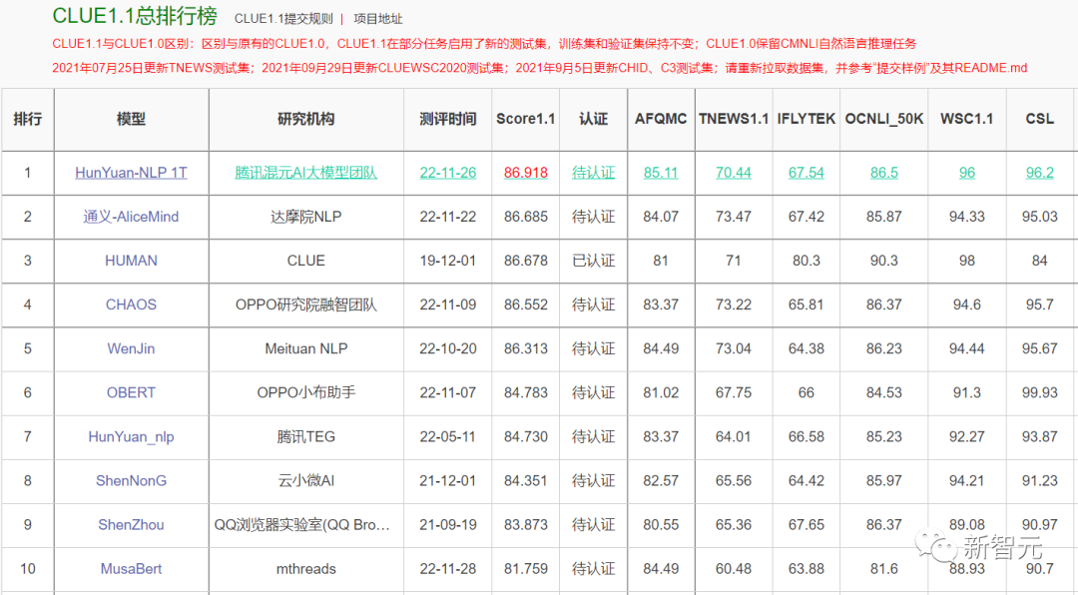This screenshot has height=595, width=1078.
Task: Click the 86.313 score value
Action: (x=525, y=348)
